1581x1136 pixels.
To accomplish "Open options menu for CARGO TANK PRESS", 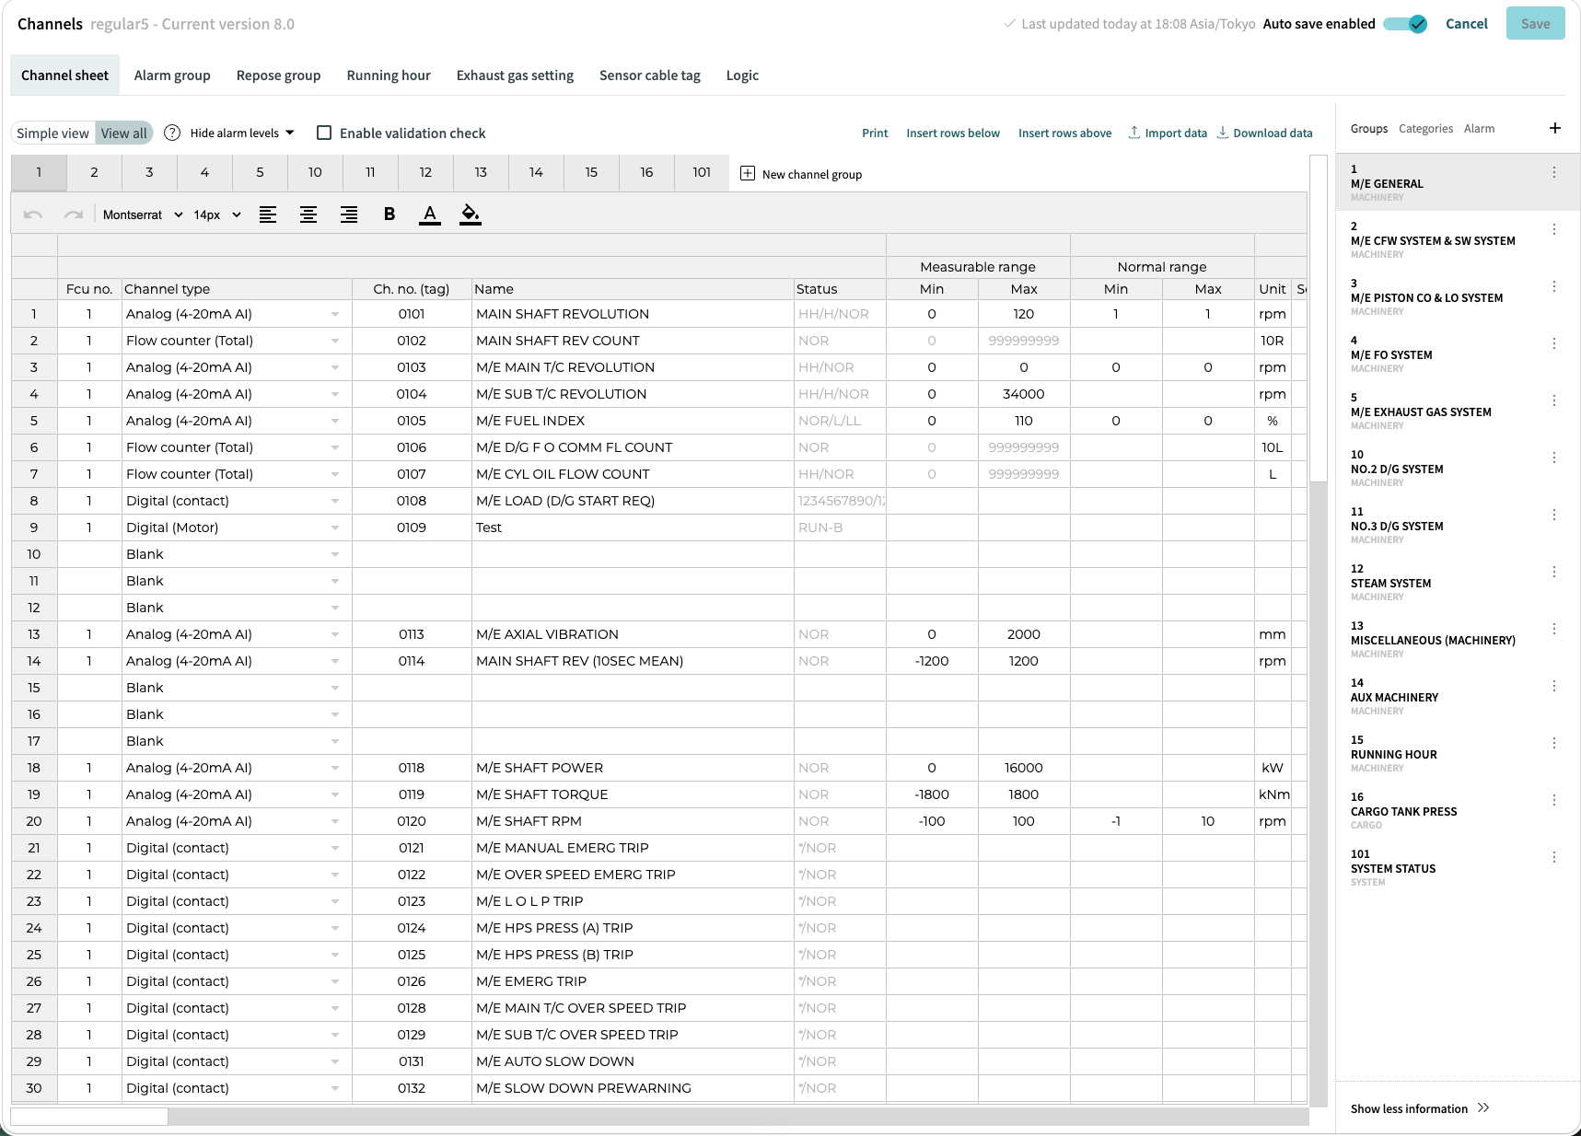I will point(1554,800).
